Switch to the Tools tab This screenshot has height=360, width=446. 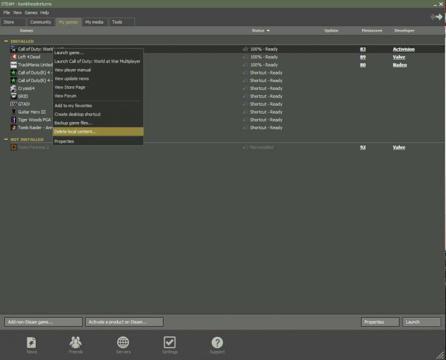point(122,22)
